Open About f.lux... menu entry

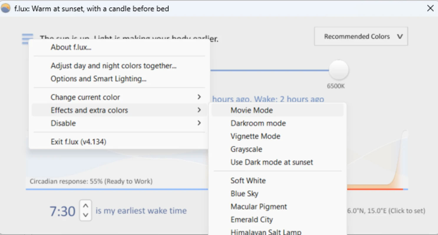(x=119, y=47)
